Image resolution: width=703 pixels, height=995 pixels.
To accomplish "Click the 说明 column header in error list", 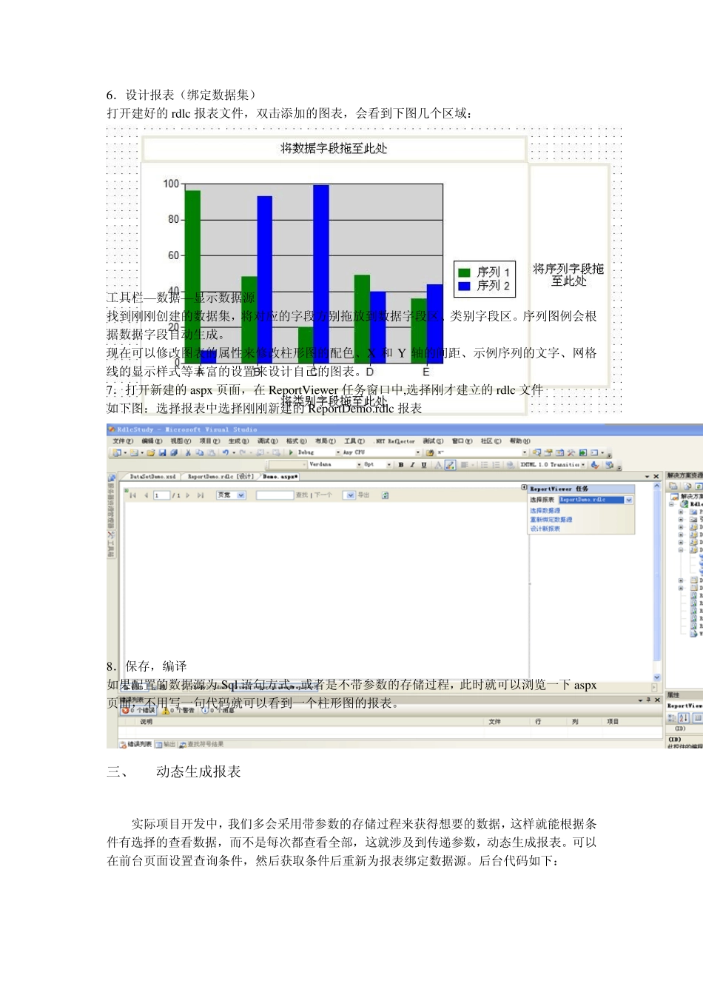I will click(x=146, y=721).
